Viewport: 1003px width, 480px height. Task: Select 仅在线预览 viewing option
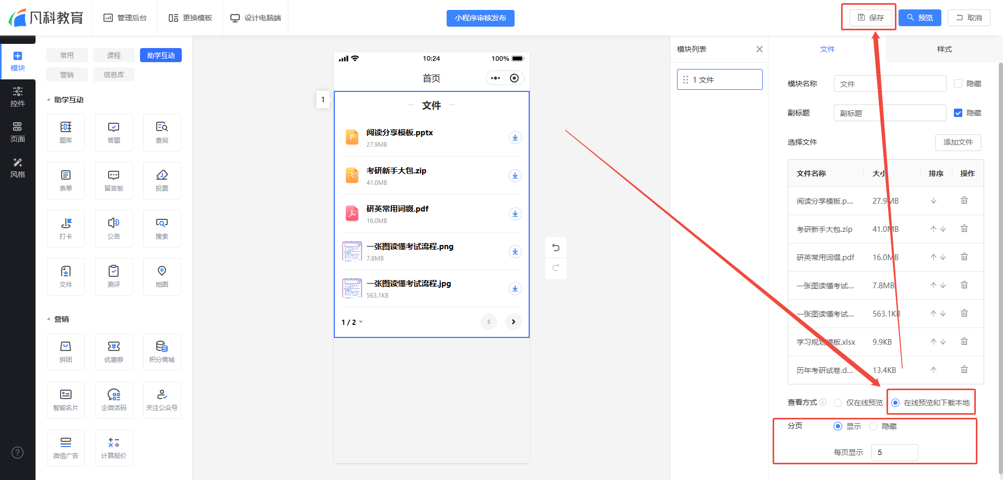838,403
